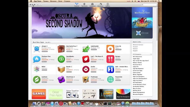Click the xScope 4 price button
190x107 pixels.
click(x=45, y=51)
